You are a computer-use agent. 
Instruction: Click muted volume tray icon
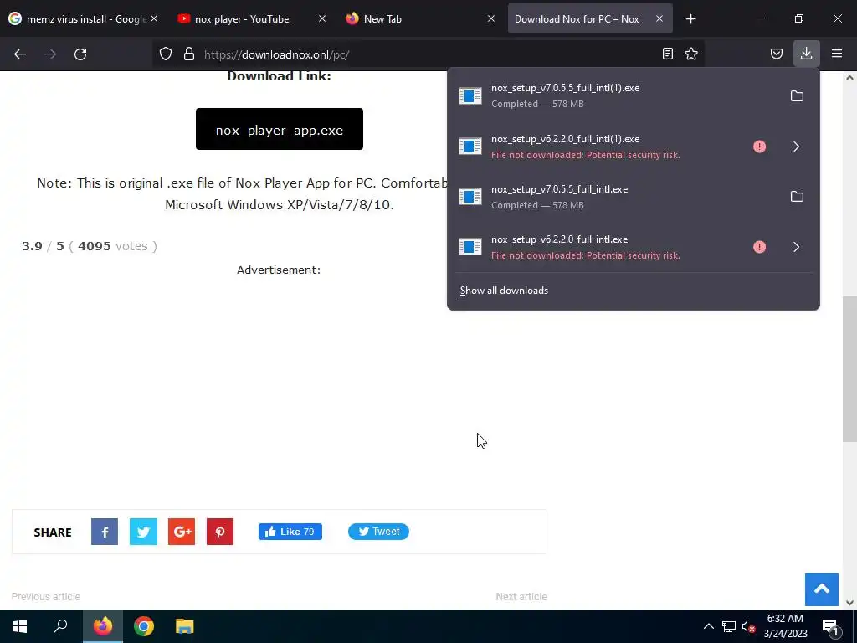click(748, 626)
